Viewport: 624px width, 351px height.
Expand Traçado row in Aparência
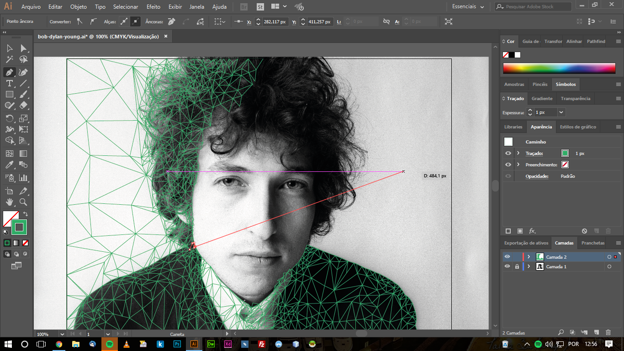coord(518,153)
